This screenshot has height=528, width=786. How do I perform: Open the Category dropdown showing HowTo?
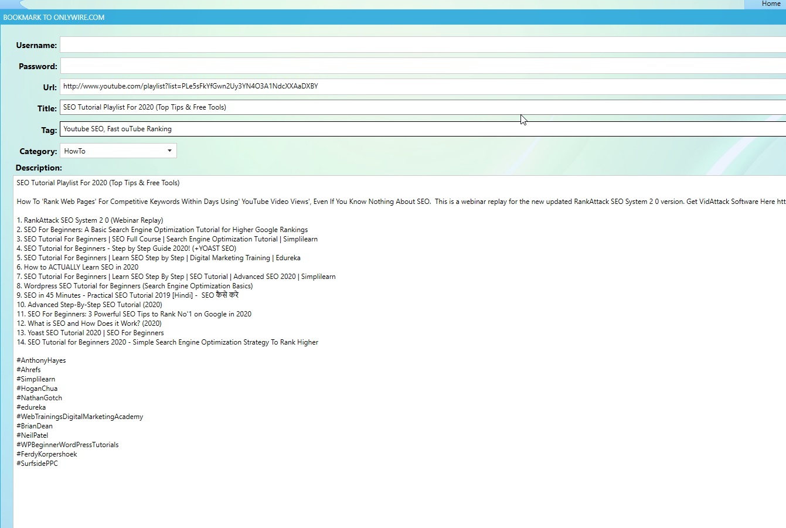point(118,151)
